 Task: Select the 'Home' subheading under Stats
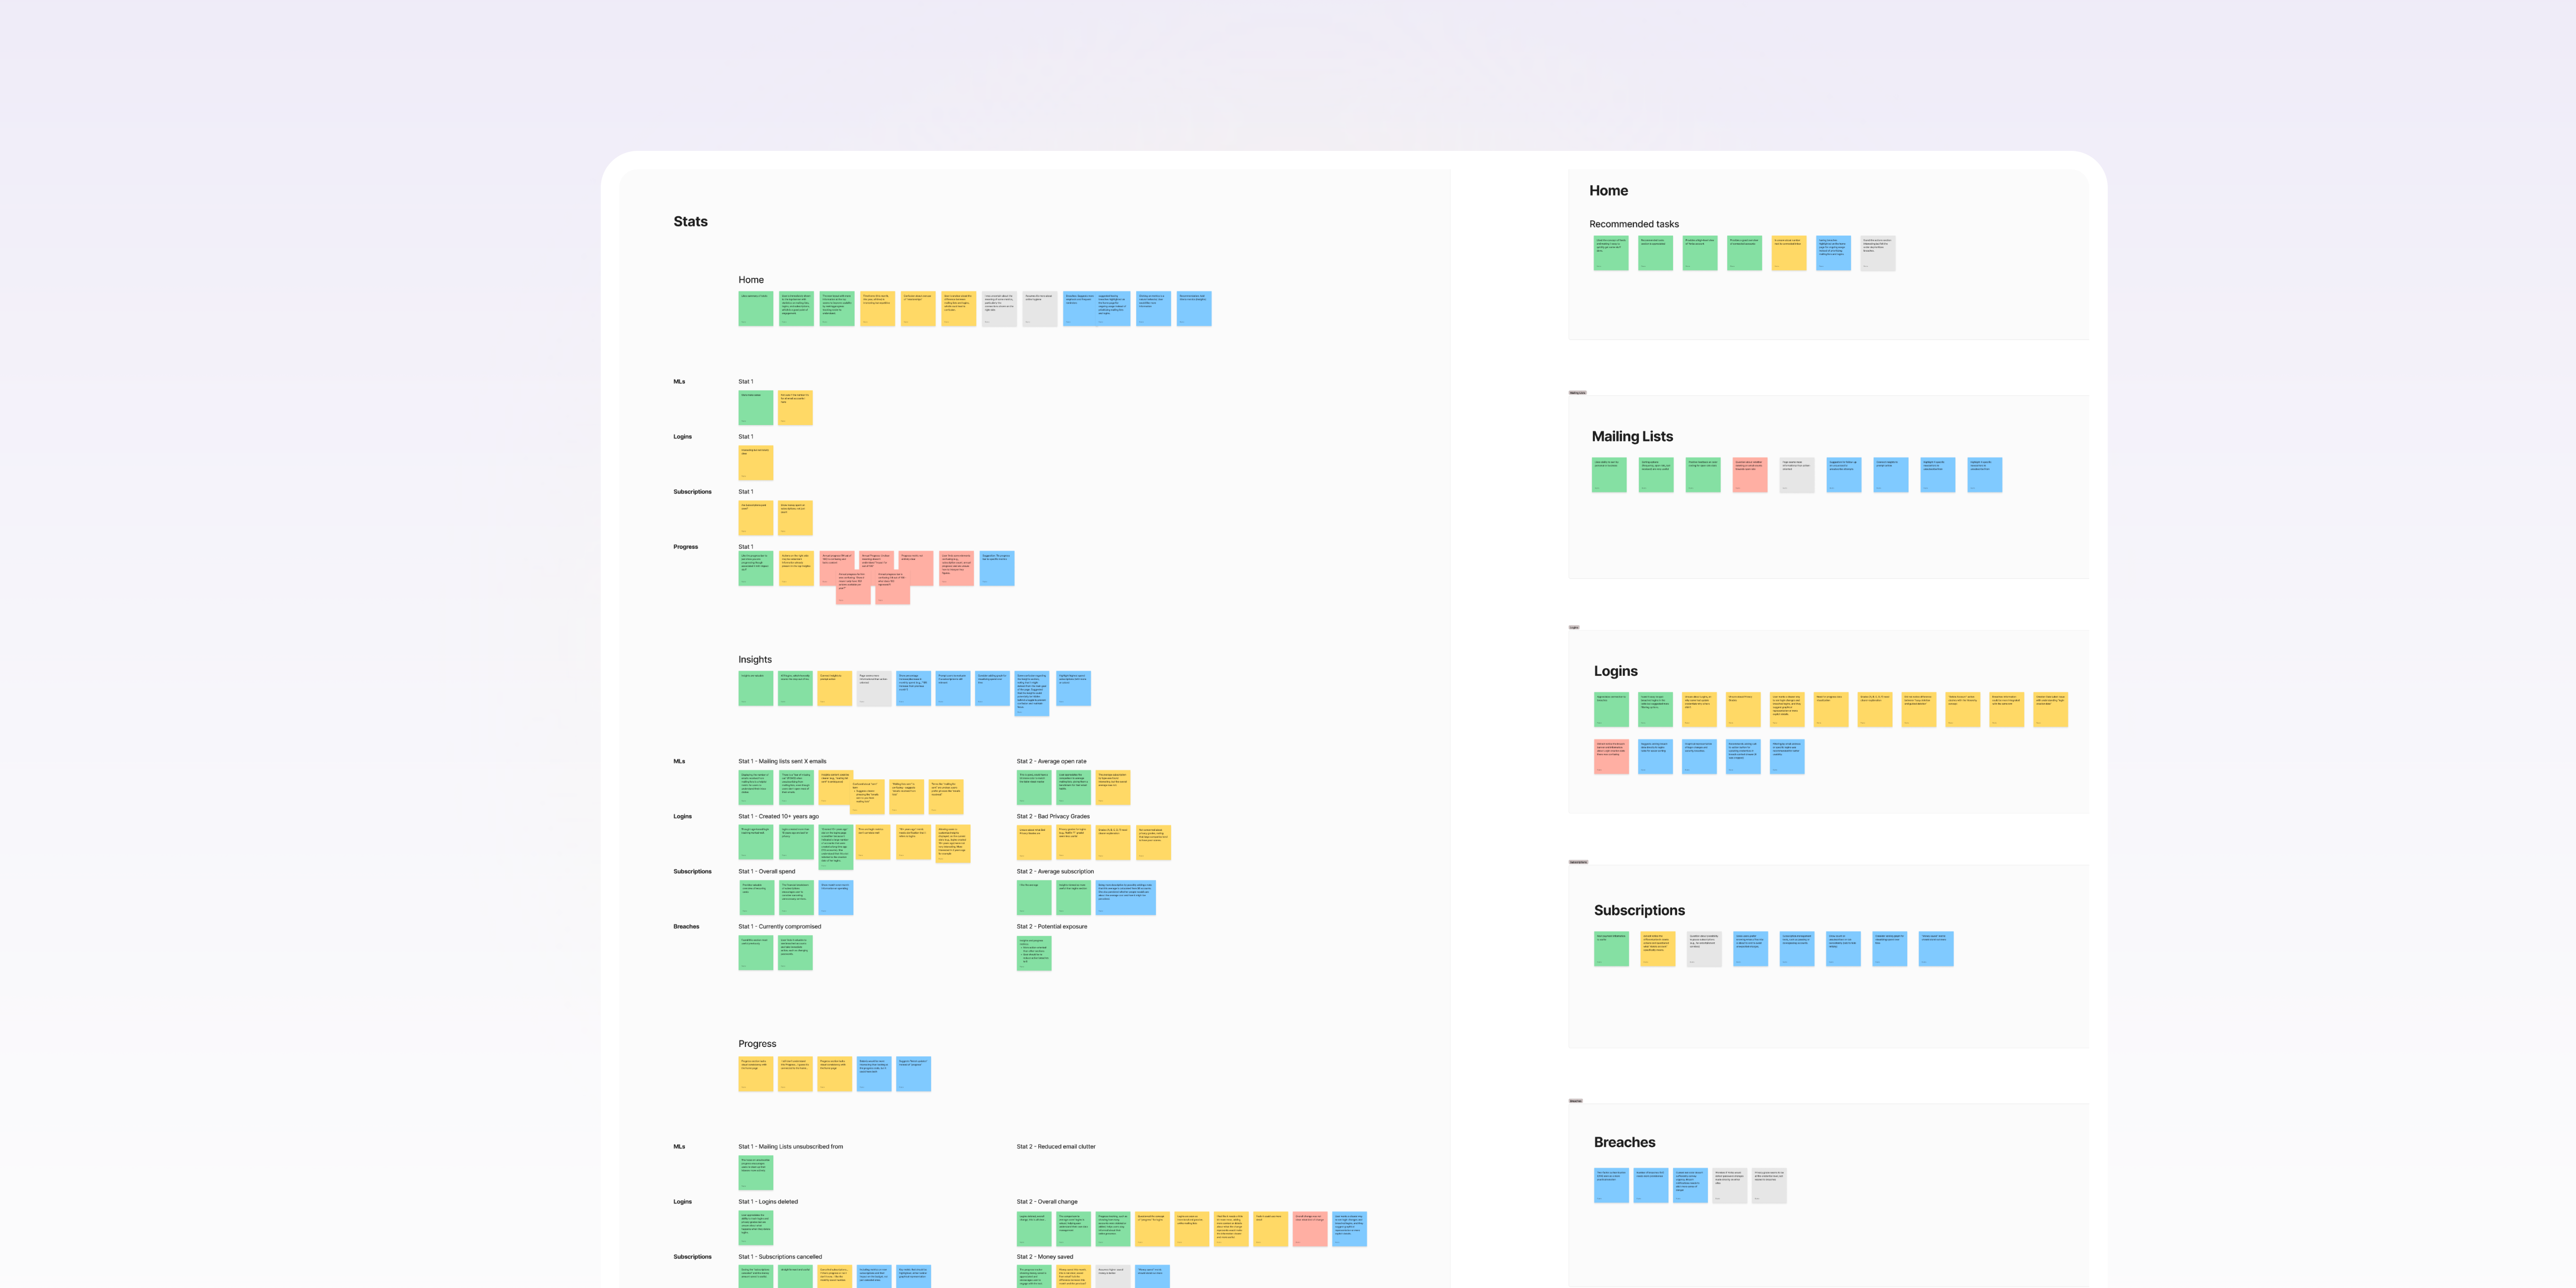click(x=751, y=280)
